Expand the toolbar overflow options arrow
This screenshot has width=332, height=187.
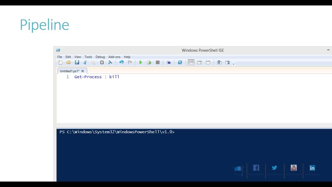coord(233,64)
